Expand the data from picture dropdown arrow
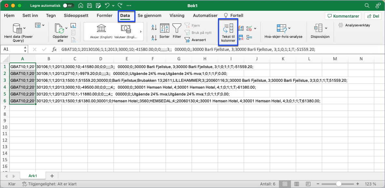The height and width of the screenshot is (188, 385). coord(44,25)
